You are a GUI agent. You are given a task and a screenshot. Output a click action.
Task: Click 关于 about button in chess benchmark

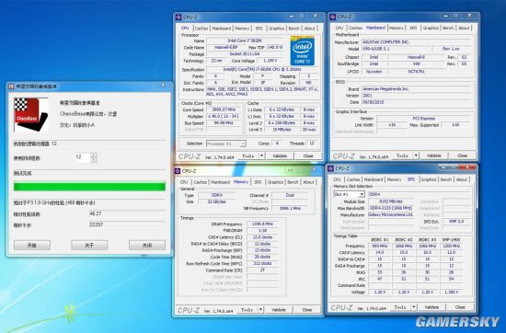(x=89, y=246)
